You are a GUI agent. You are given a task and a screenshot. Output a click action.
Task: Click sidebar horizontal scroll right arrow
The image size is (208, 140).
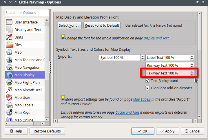(x=43, y=123)
